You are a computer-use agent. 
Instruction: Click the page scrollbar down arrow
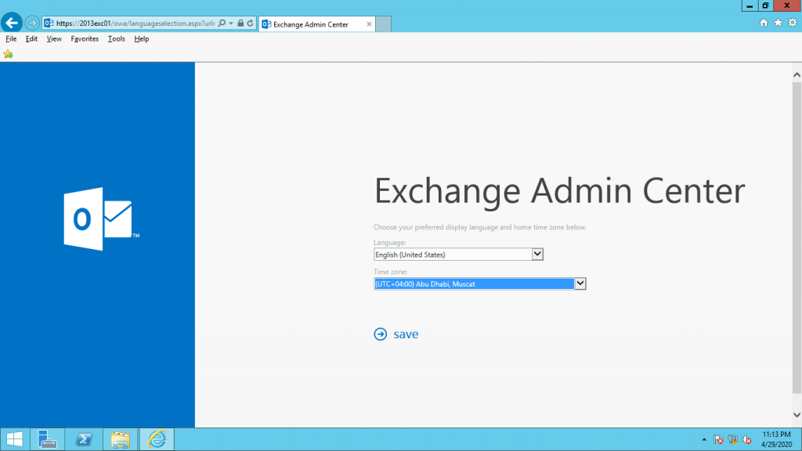[x=797, y=415]
